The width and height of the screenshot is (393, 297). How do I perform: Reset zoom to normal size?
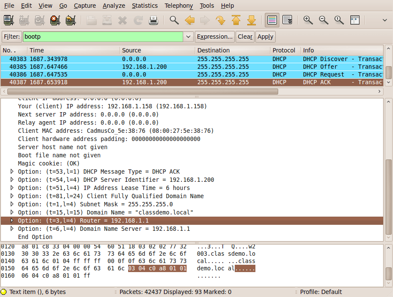point(339,20)
